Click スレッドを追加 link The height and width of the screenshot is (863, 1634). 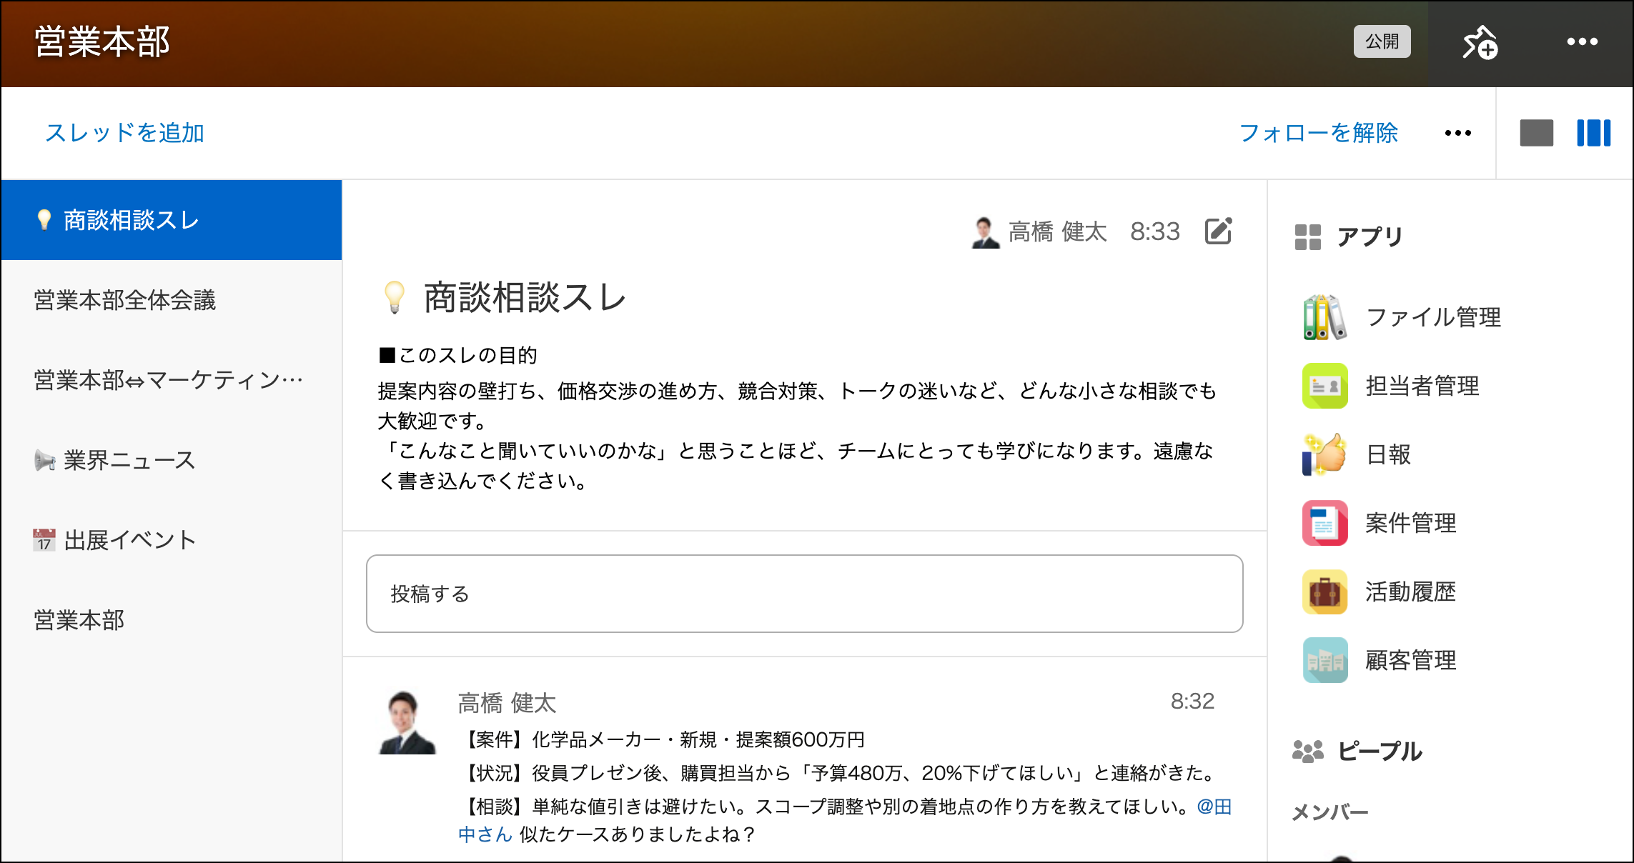click(125, 133)
